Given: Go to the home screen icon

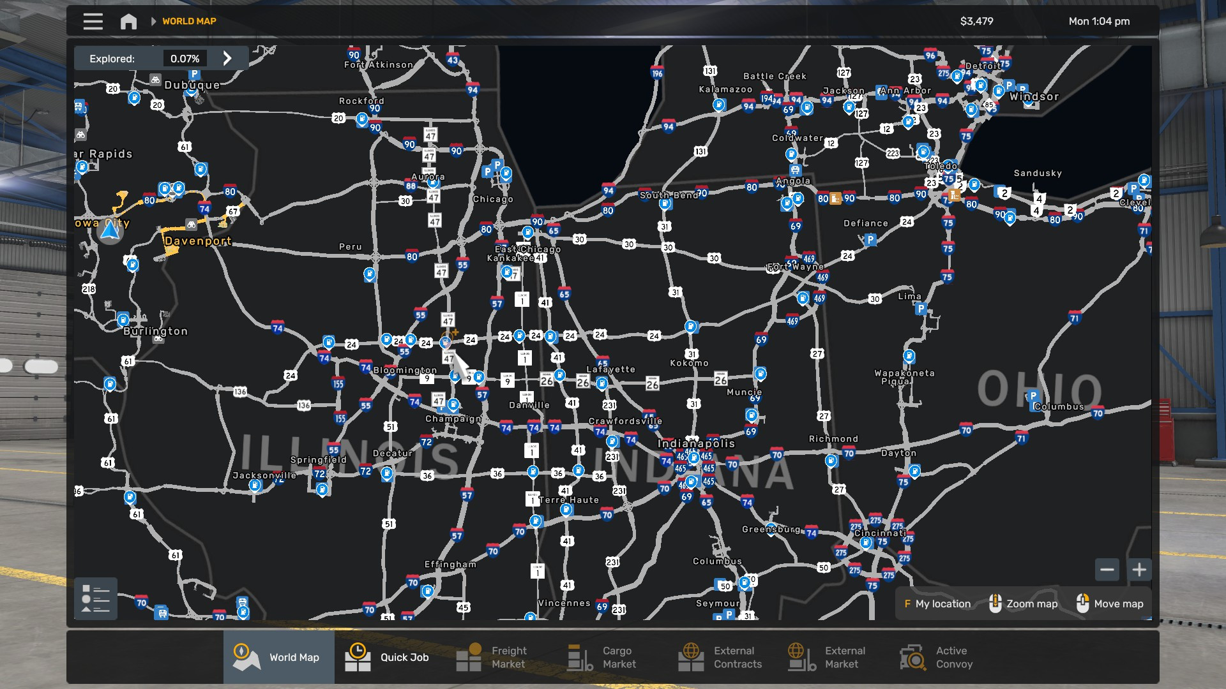Looking at the screenshot, I should click(x=128, y=21).
